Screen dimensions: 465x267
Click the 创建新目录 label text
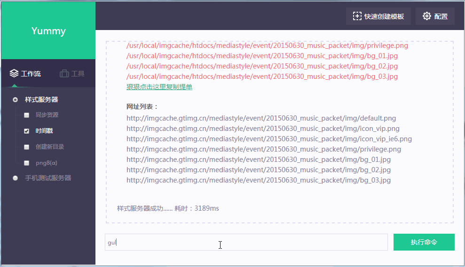(50, 146)
